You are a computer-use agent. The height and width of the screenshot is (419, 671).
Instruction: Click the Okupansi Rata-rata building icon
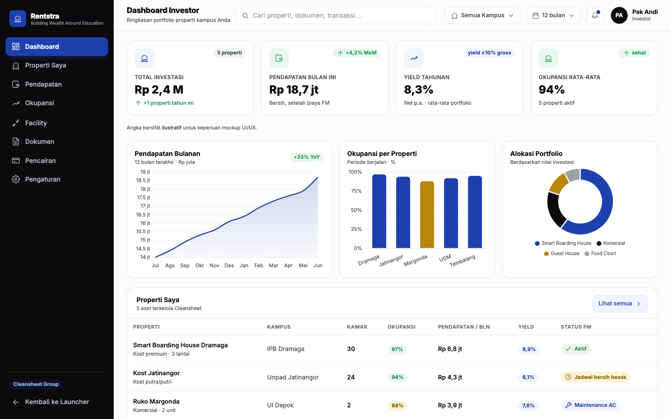coord(548,58)
